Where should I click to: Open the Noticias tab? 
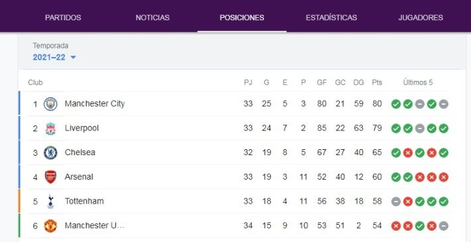tap(153, 17)
